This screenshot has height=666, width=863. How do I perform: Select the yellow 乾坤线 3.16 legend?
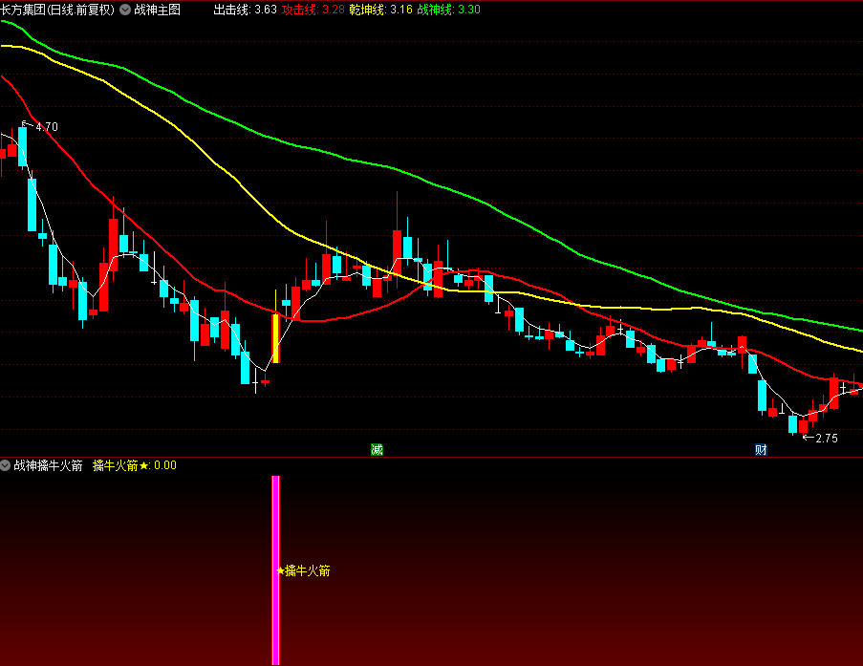[381, 10]
